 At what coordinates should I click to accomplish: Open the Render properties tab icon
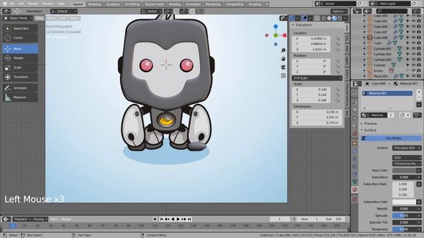click(355, 103)
